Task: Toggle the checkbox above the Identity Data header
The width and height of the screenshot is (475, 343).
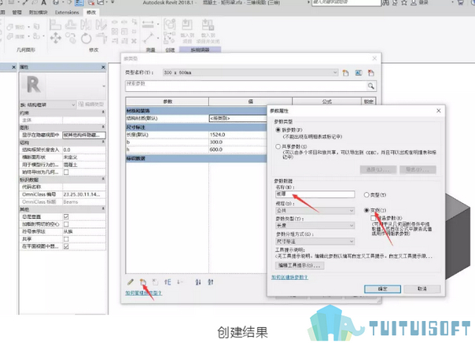Action: pyautogui.click(x=66, y=172)
